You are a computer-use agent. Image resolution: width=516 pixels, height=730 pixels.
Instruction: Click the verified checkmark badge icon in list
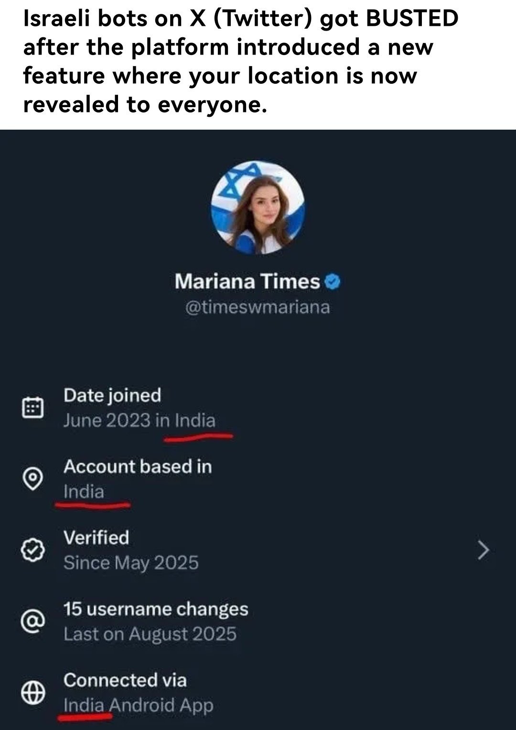coord(33,550)
